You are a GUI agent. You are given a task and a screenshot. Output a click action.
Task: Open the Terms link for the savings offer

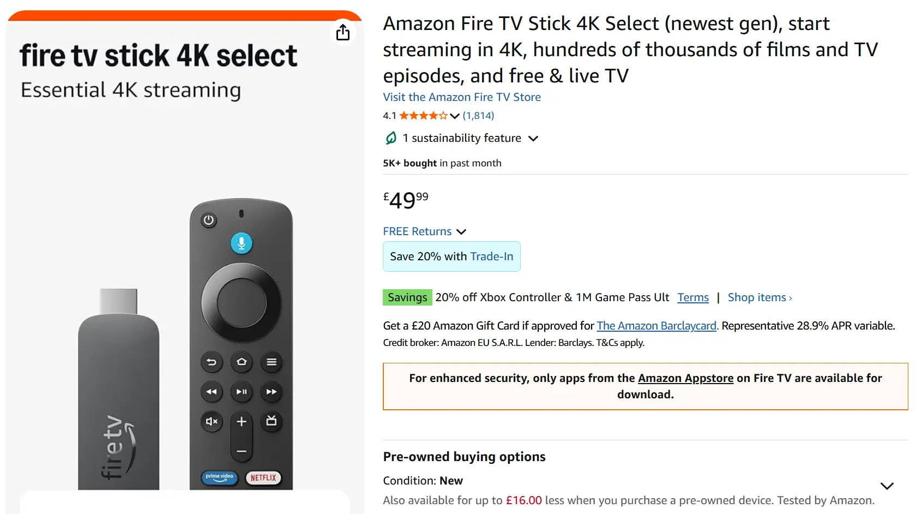(x=692, y=297)
